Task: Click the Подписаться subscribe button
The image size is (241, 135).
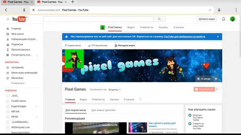Action: [204, 89]
